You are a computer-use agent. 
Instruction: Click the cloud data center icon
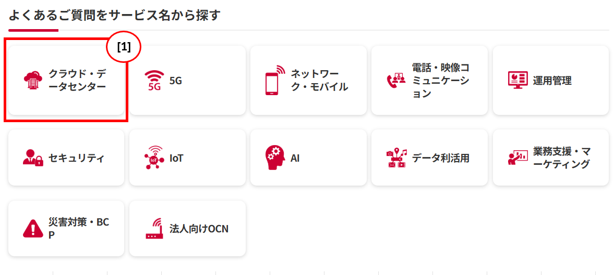tap(33, 81)
